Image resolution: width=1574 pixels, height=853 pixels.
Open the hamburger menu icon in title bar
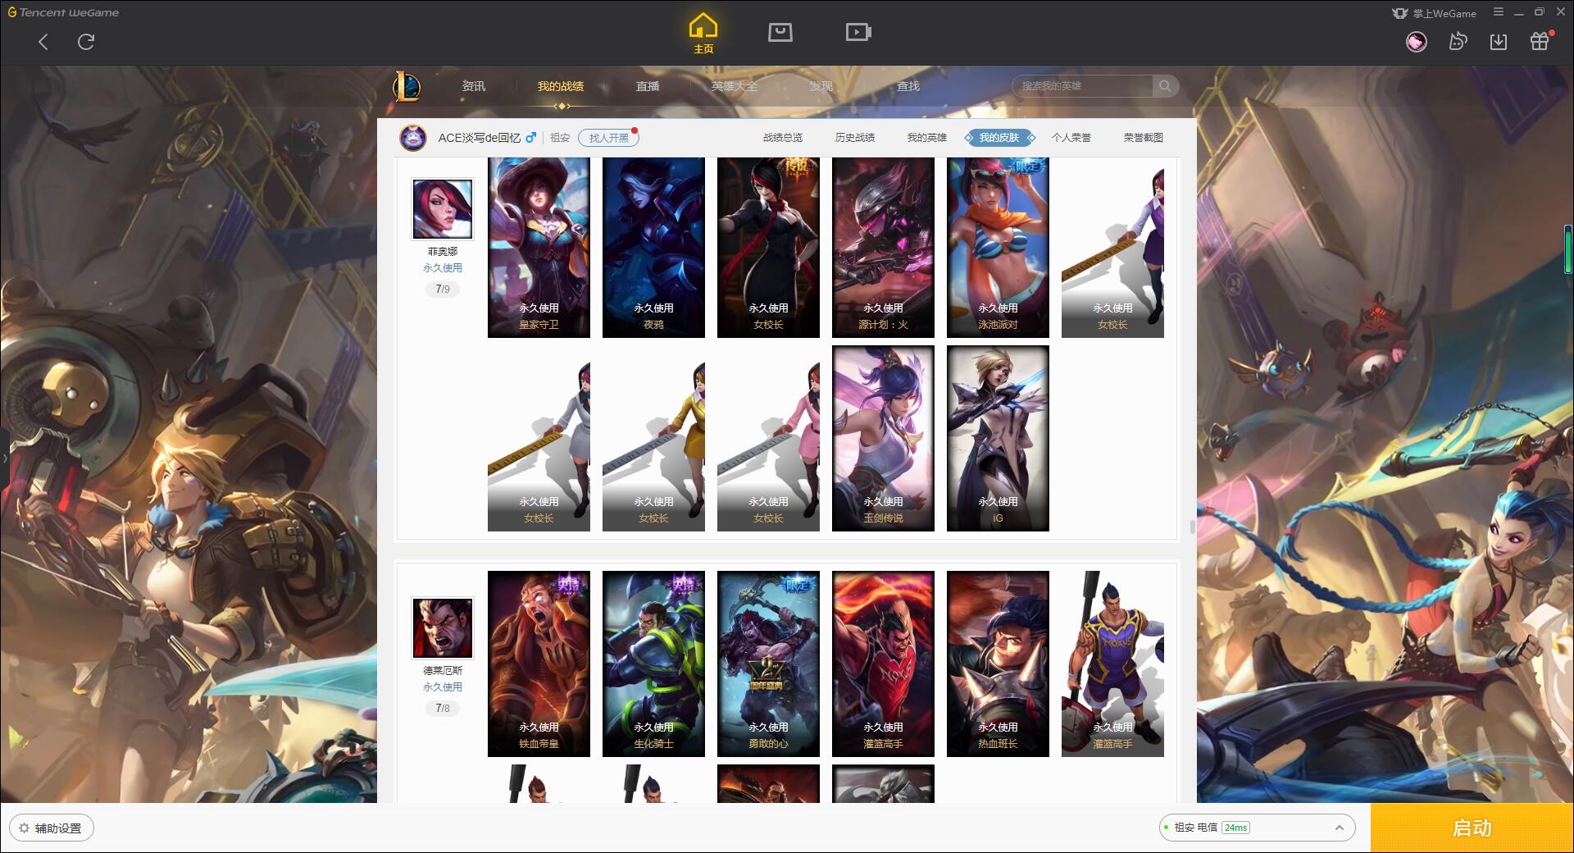pos(1499,12)
